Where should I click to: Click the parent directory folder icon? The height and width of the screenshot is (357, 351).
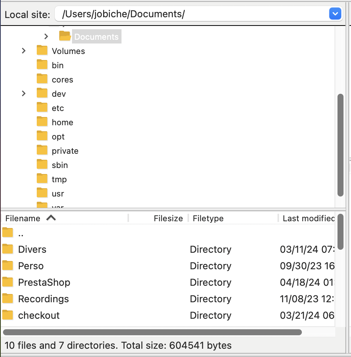tap(7, 232)
